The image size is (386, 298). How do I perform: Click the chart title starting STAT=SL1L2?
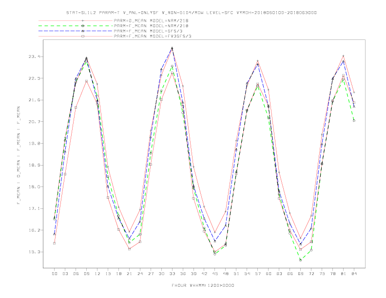coord(191,13)
